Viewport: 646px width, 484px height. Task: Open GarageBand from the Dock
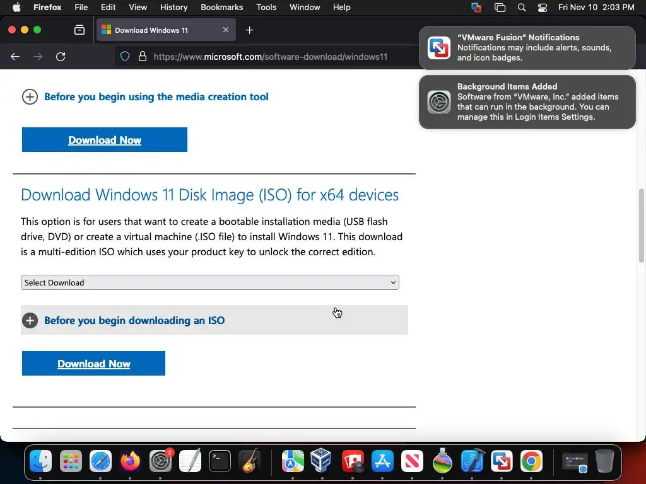tap(250, 461)
